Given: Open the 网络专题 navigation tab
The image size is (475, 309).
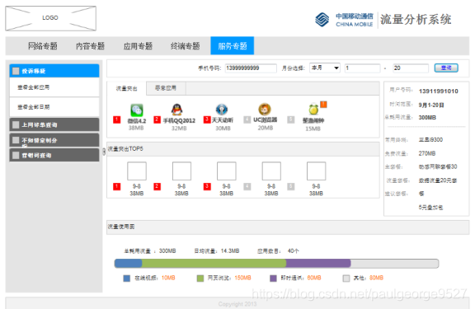Looking at the screenshot, I should pos(43,46).
